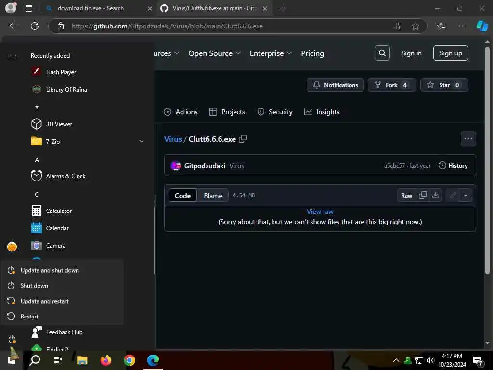Open the file History link

pyautogui.click(x=453, y=166)
